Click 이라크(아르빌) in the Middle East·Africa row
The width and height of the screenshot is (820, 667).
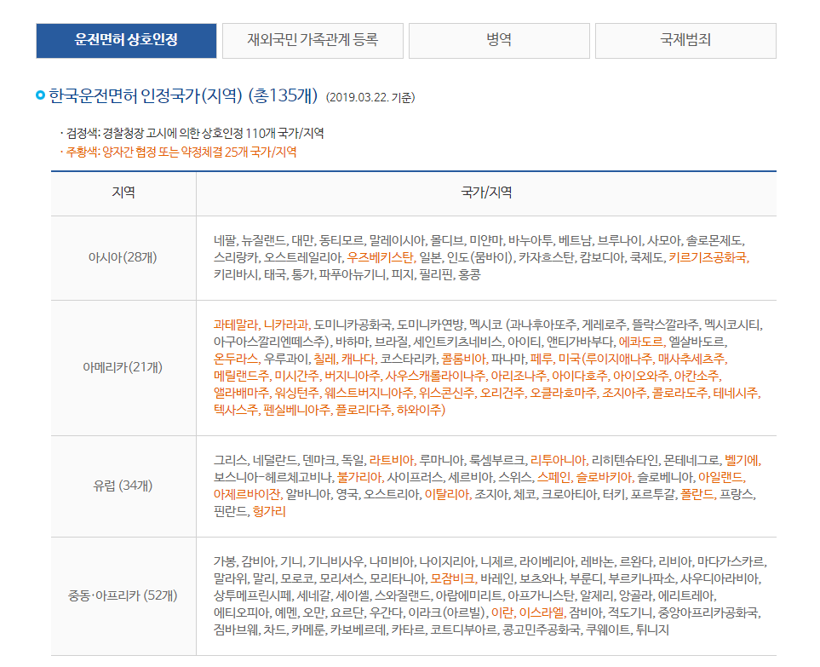point(447,612)
